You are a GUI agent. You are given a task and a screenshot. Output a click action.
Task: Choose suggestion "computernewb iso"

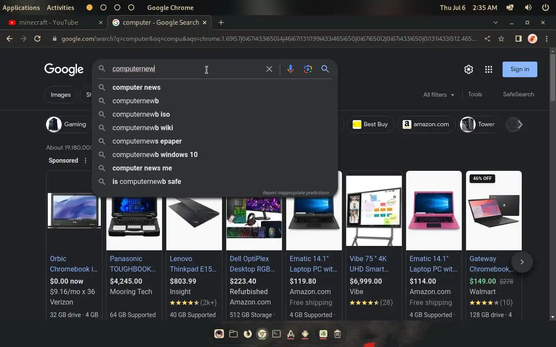point(215,114)
